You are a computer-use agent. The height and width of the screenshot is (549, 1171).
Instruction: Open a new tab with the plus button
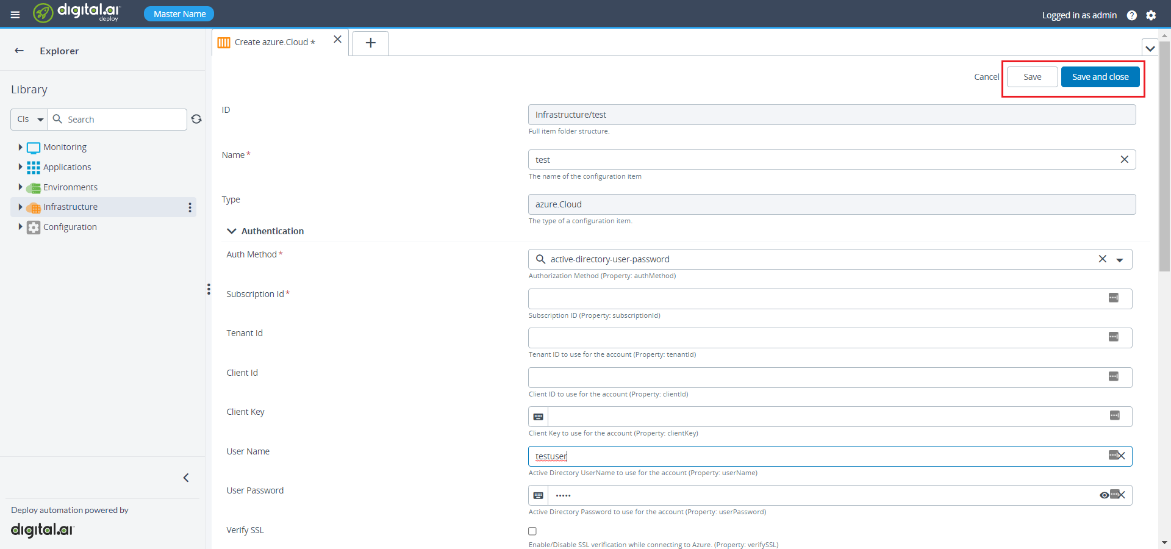tap(370, 43)
